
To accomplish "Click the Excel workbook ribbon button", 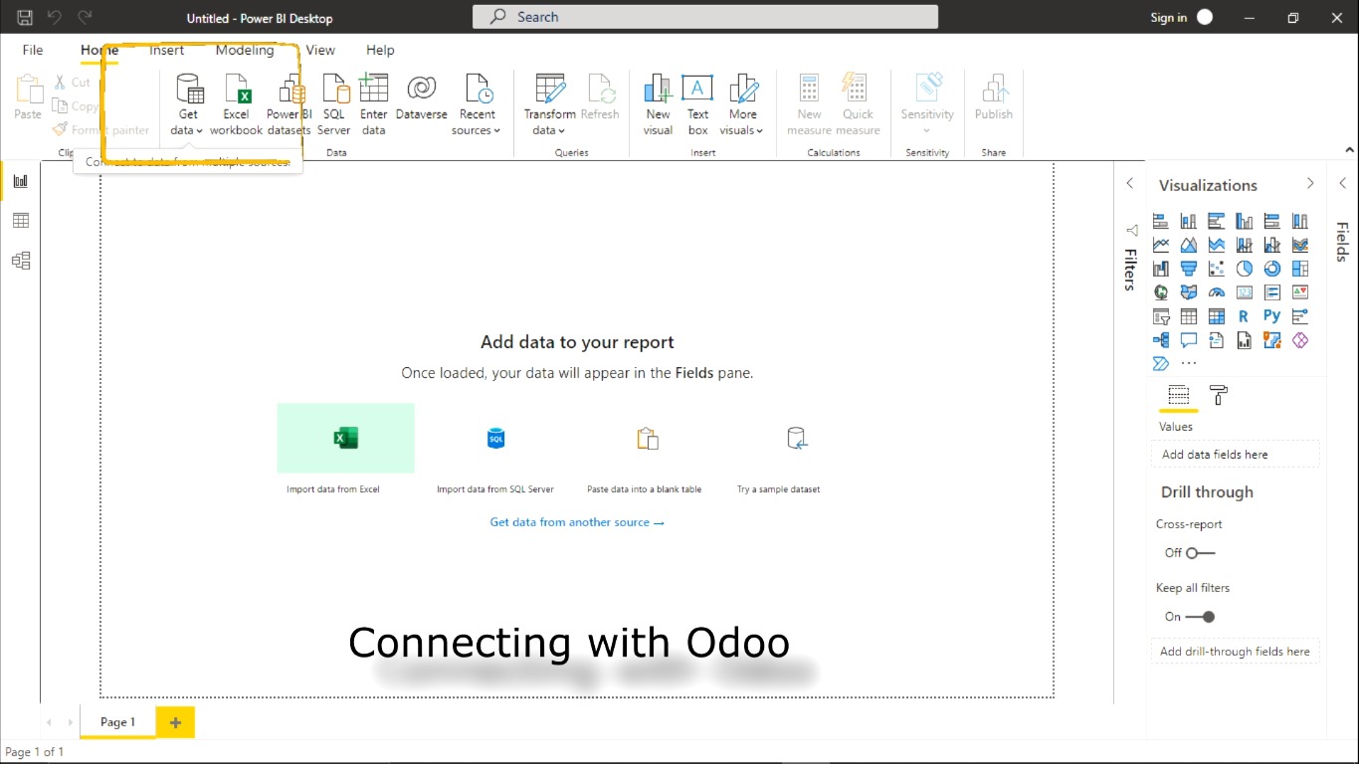I will tap(236, 104).
